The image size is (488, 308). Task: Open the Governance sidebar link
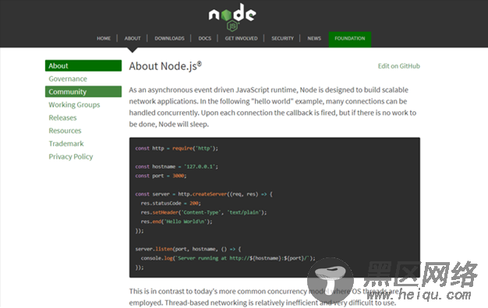[x=68, y=79]
